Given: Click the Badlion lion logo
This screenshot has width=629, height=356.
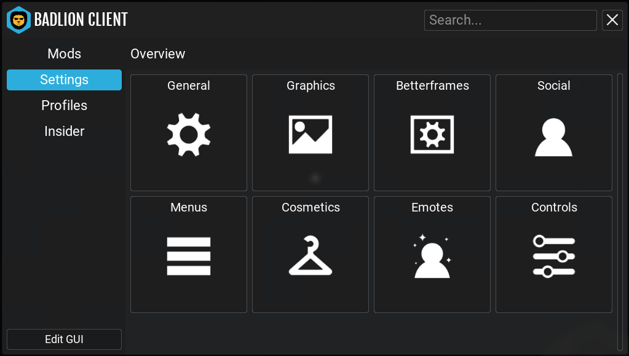Looking at the screenshot, I should point(18,20).
